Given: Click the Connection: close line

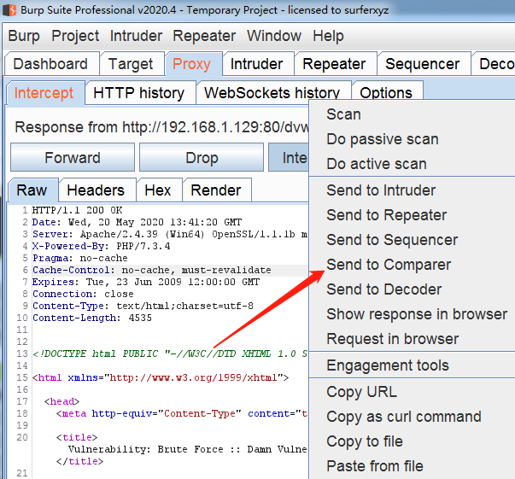Looking at the screenshot, I should [x=83, y=294].
